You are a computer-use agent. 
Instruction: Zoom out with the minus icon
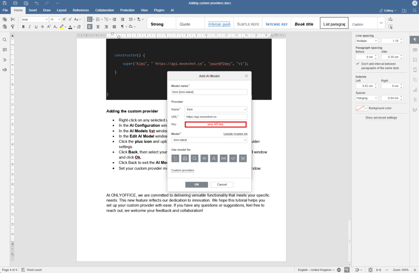tap(387, 270)
